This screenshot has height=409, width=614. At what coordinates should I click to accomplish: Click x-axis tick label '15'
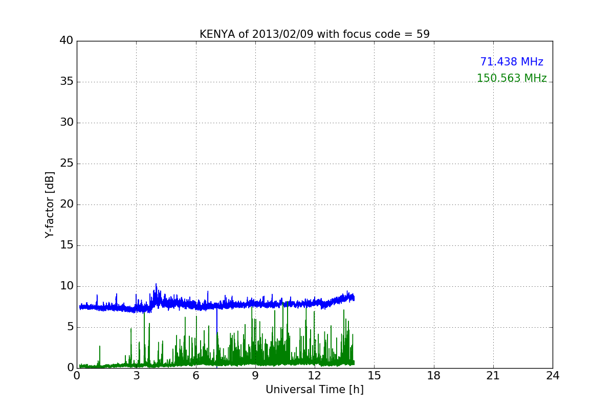(374, 376)
